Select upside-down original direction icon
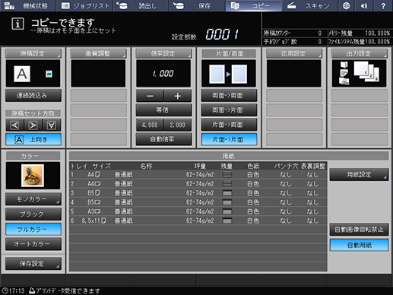393x295 pixels. tap(52, 125)
